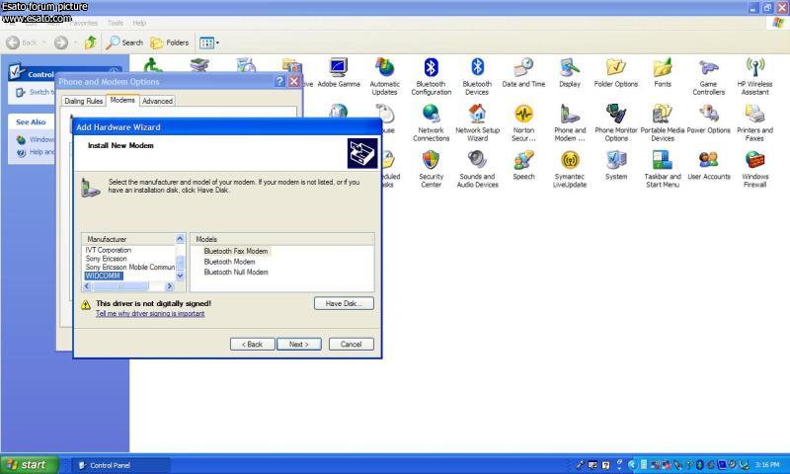
Task: Switch to the Dialing Rules tab
Action: tap(83, 101)
